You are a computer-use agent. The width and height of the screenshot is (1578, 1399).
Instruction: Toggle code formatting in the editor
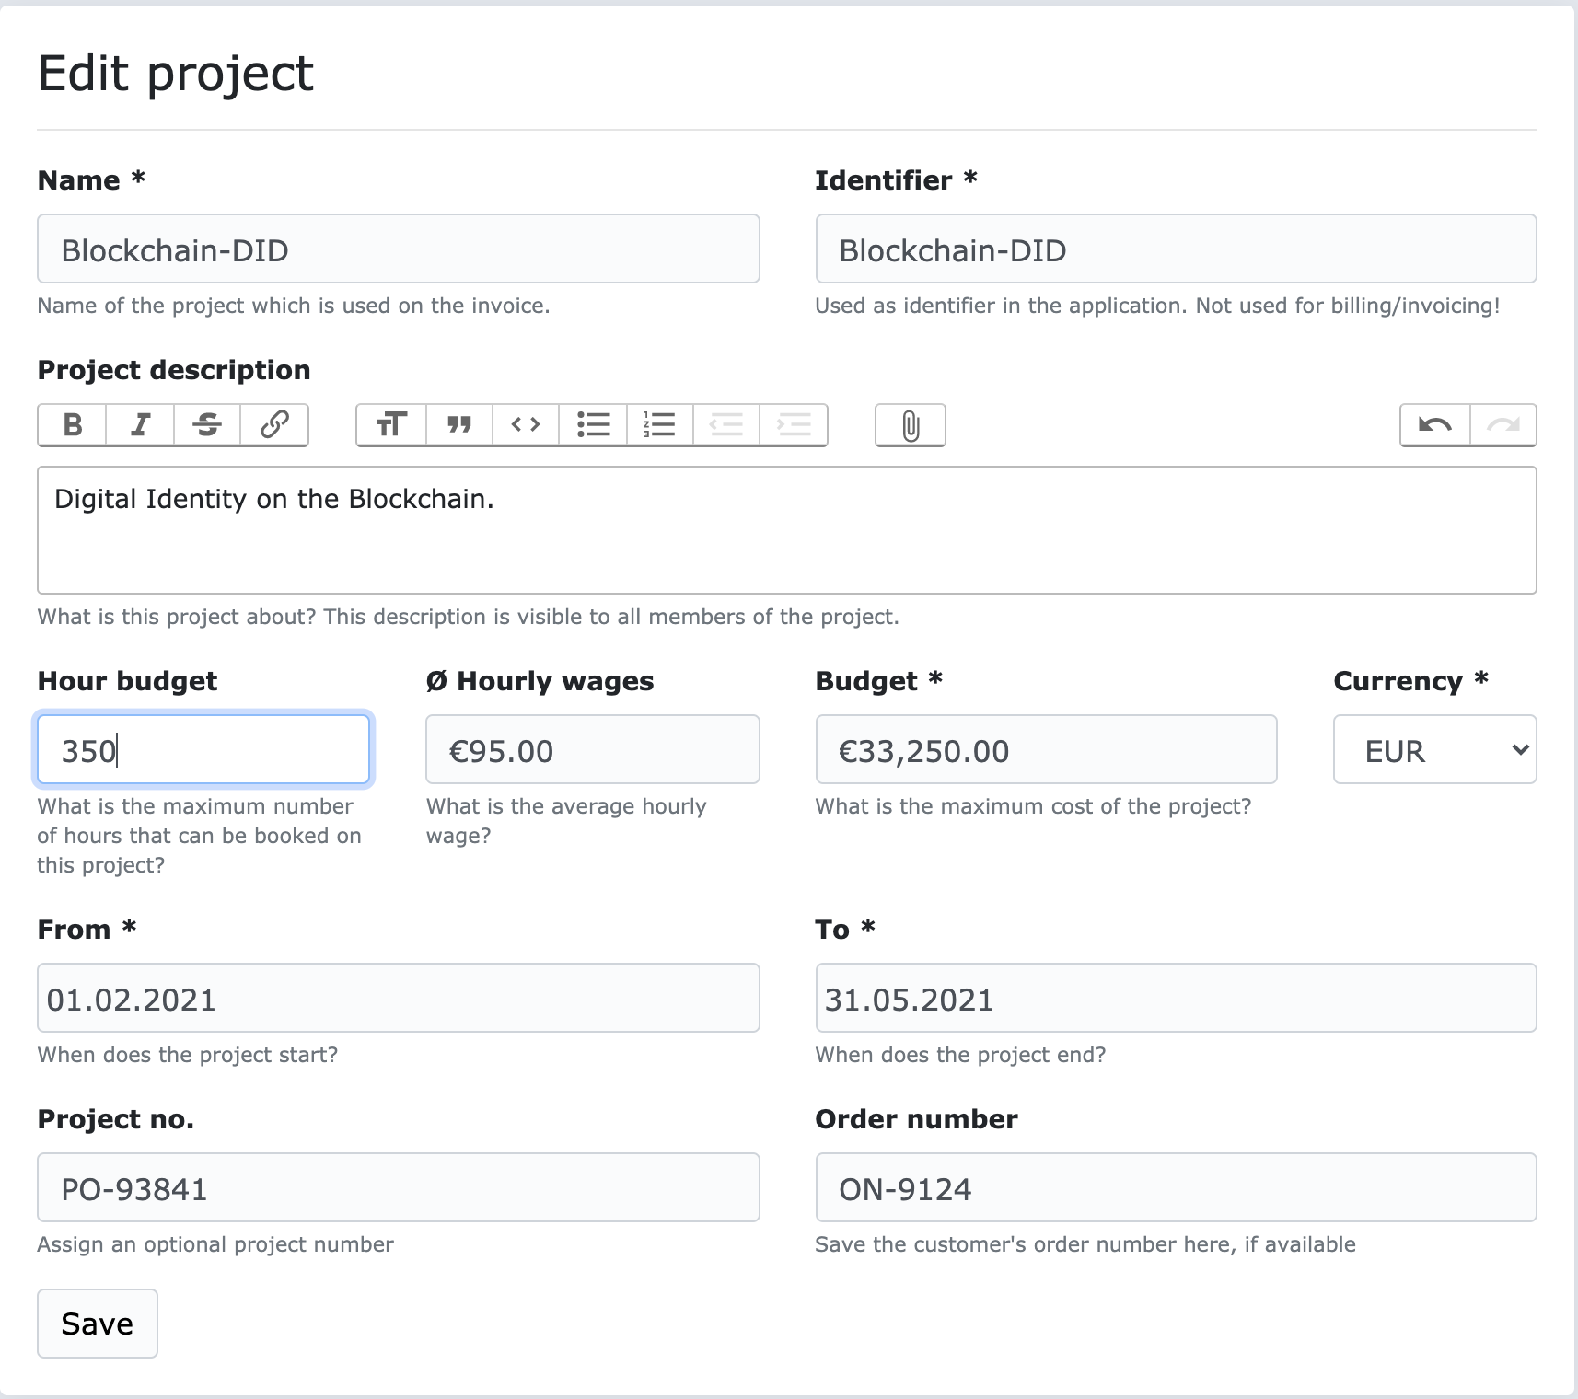click(x=525, y=425)
